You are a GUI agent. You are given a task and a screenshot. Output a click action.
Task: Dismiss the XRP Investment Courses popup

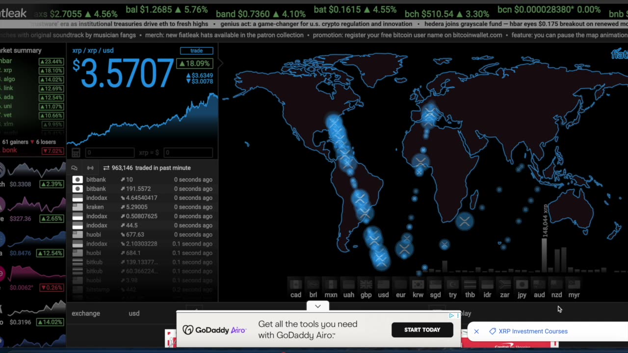coord(476,331)
